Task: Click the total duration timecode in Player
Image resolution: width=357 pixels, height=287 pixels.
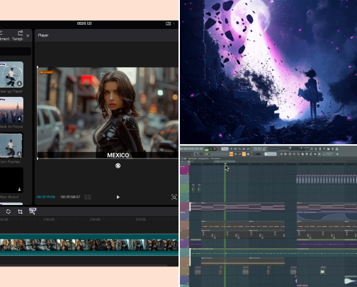Action: click(x=70, y=197)
